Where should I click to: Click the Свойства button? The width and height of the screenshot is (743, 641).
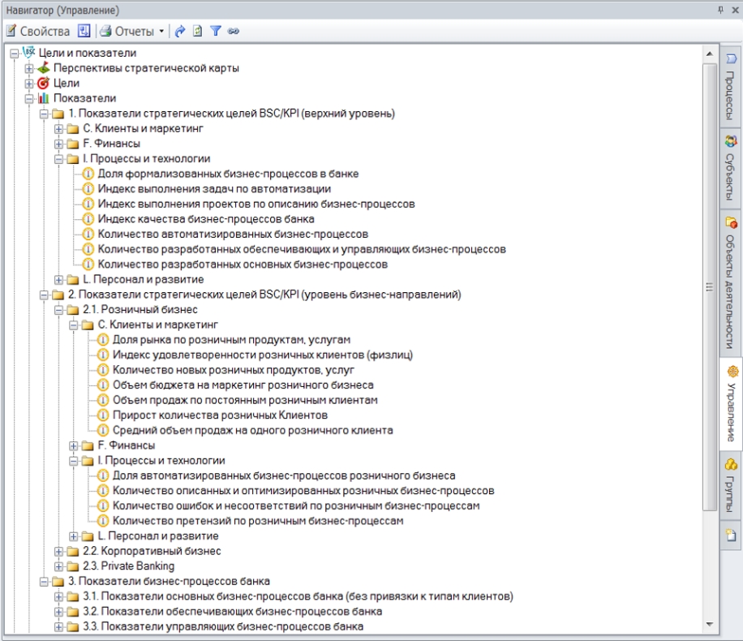[37, 32]
